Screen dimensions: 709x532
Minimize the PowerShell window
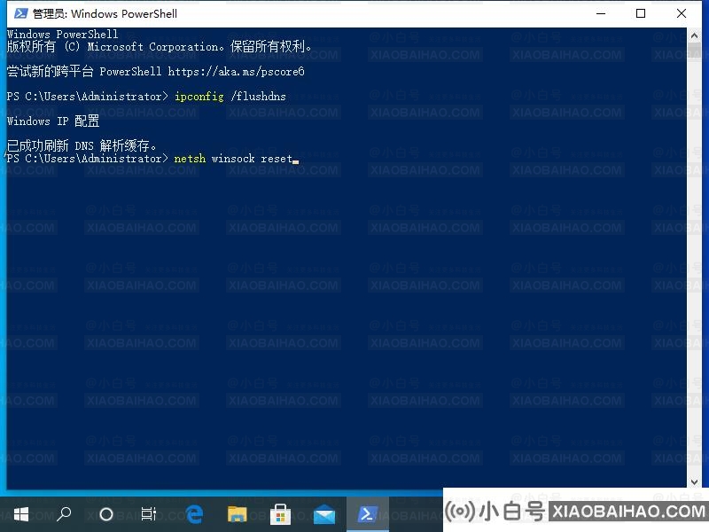coord(601,13)
